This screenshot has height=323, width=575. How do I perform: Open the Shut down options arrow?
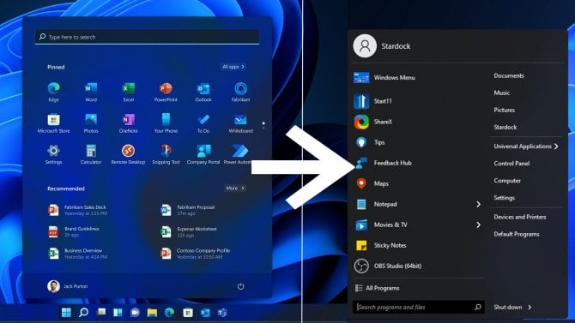(x=530, y=308)
